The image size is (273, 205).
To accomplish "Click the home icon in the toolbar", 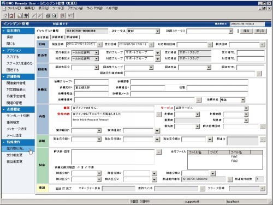I will [5, 16].
